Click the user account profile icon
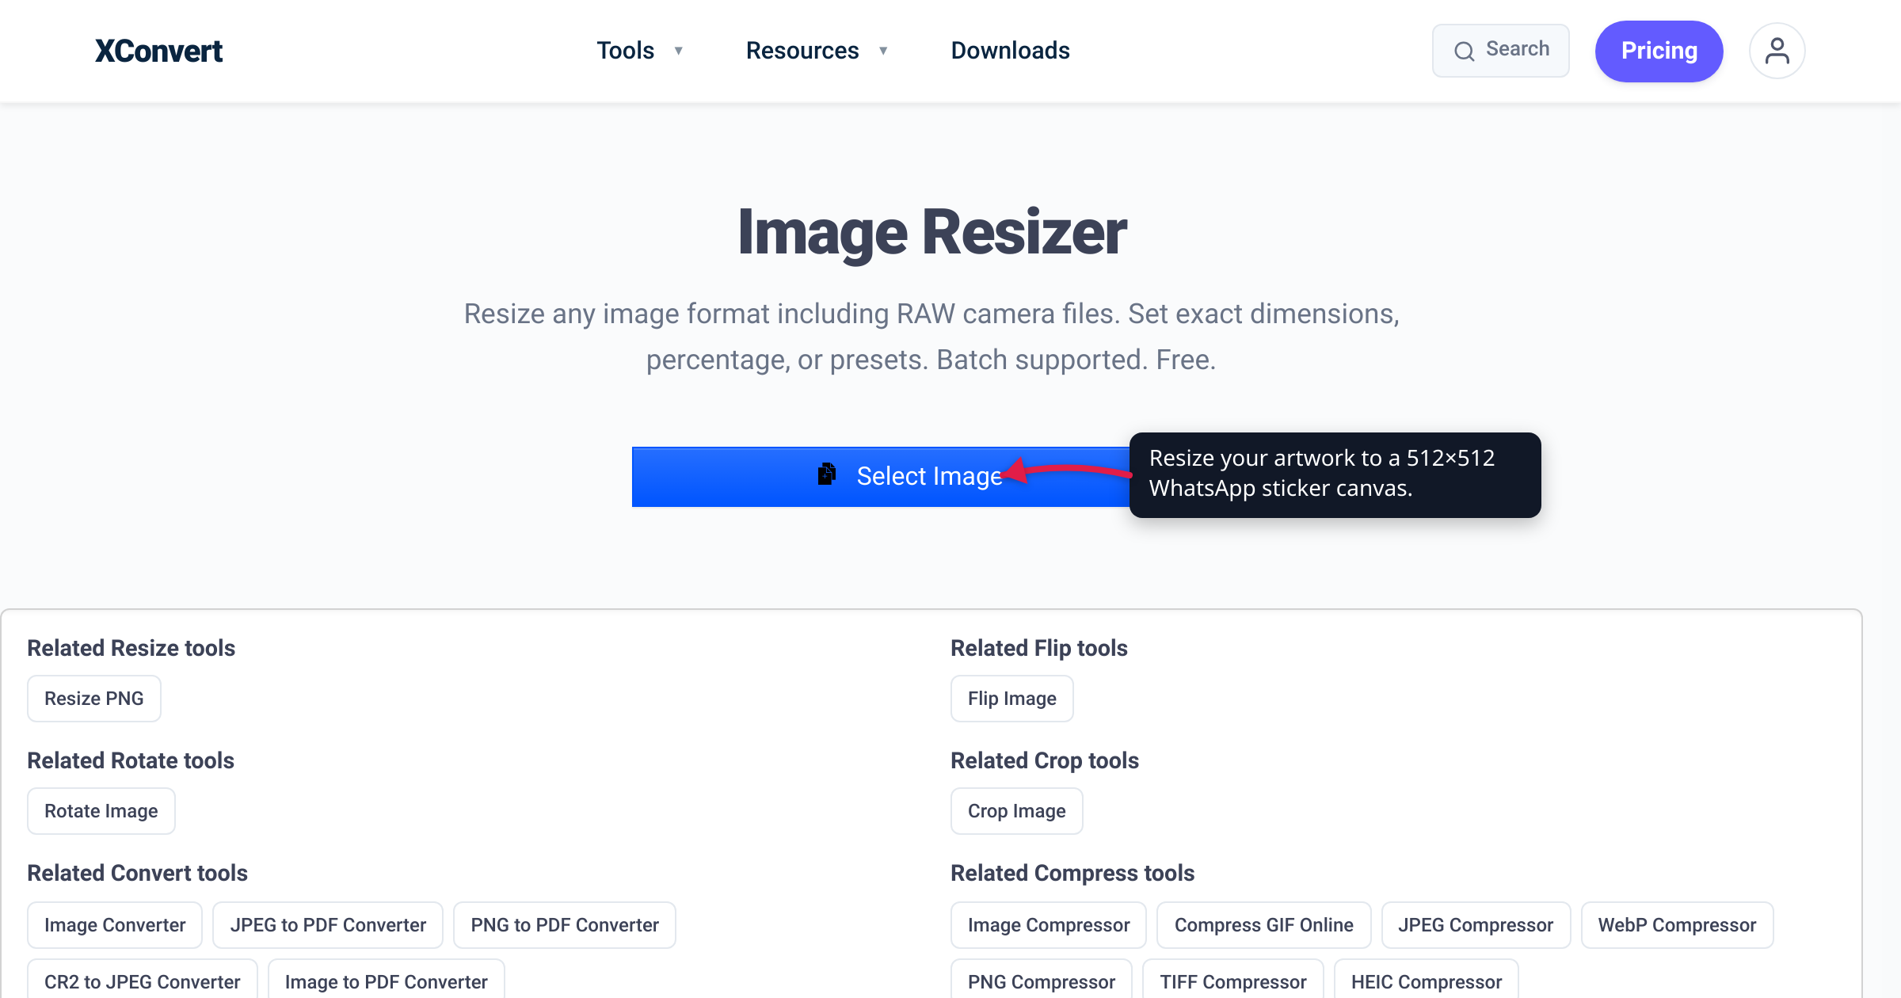 coord(1777,51)
